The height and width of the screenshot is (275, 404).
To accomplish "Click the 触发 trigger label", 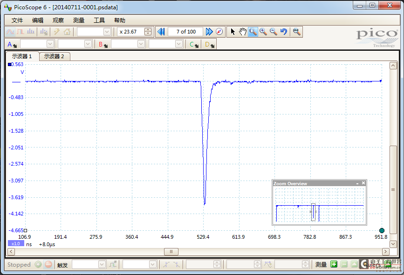I will pos(62,265).
